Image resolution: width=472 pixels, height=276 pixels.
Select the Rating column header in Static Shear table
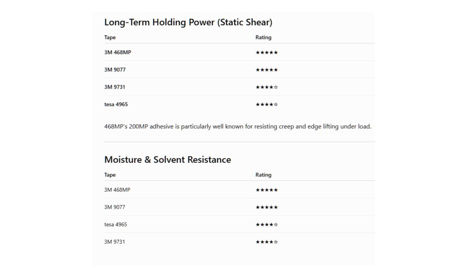click(263, 37)
